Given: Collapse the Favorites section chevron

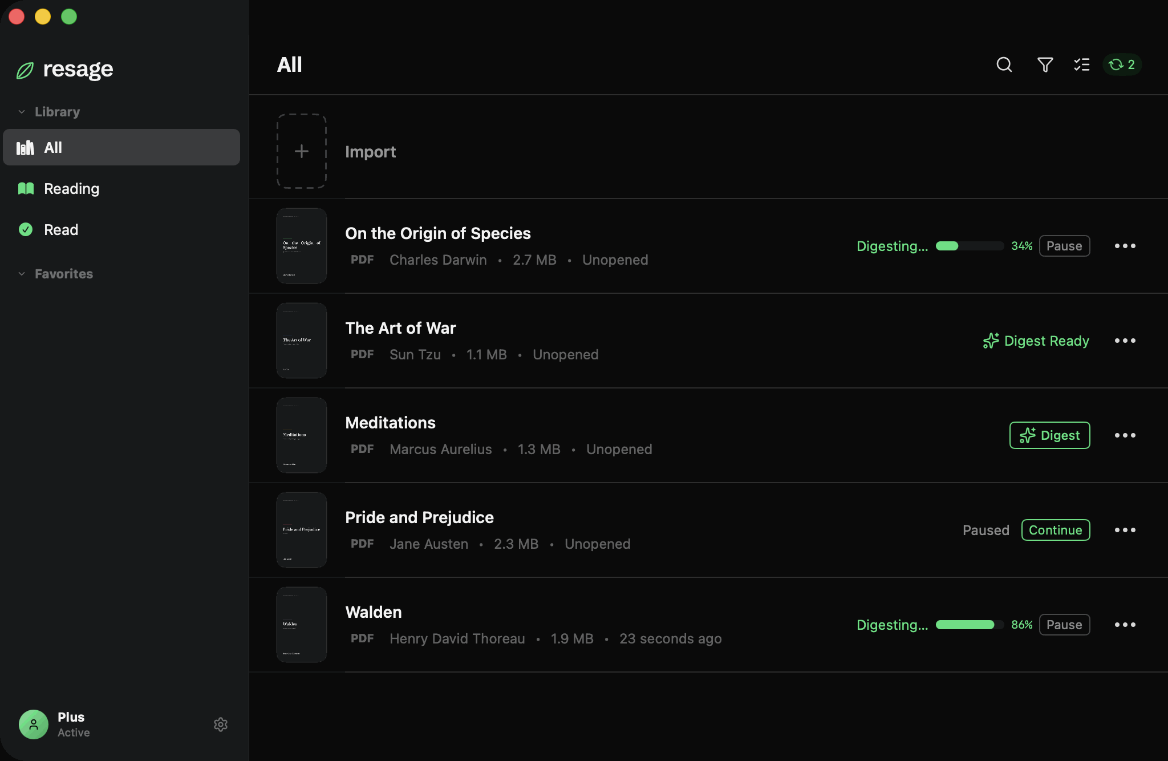Looking at the screenshot, I should pos(22,274).
